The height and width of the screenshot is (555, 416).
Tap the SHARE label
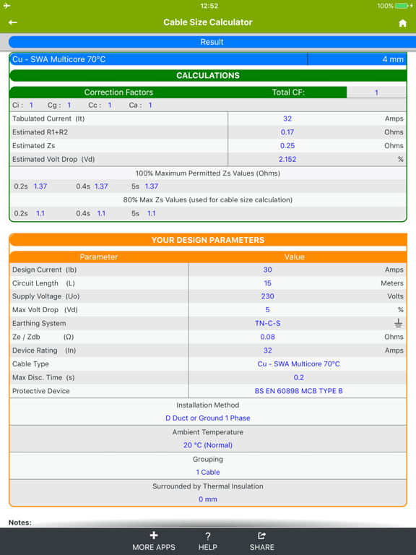click(x=261, y=547)
